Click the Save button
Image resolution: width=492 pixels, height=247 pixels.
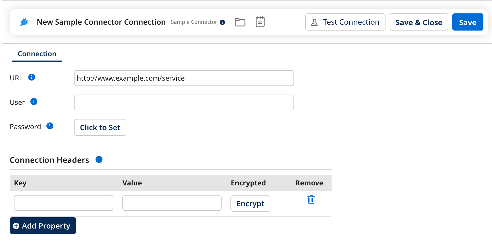click(468, 22)
